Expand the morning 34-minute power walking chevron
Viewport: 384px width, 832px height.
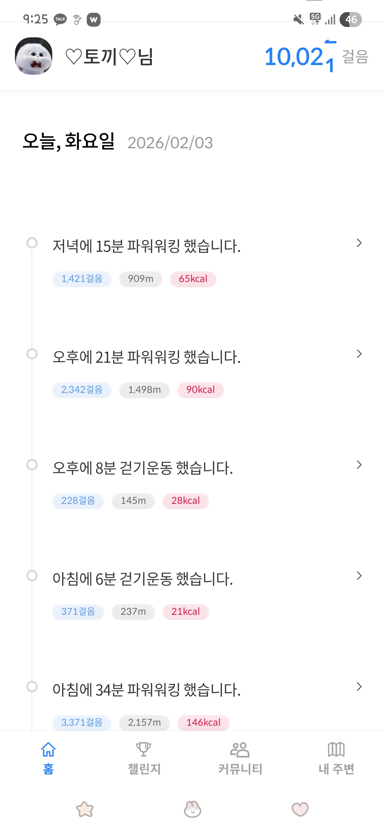[359, 687]
